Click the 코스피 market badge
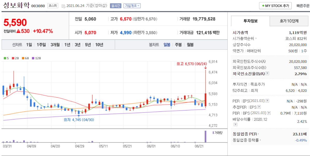The image size is (310, 156). point(53,6)
